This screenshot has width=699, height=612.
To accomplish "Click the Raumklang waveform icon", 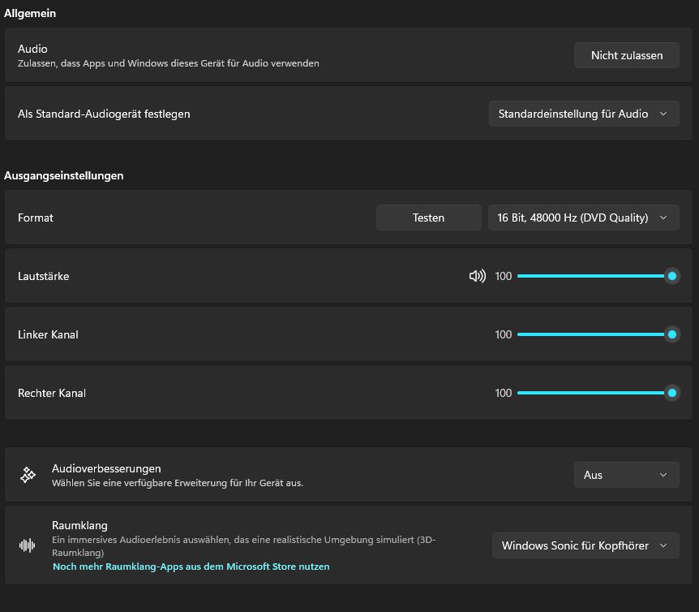I will (x=28, y=545).
